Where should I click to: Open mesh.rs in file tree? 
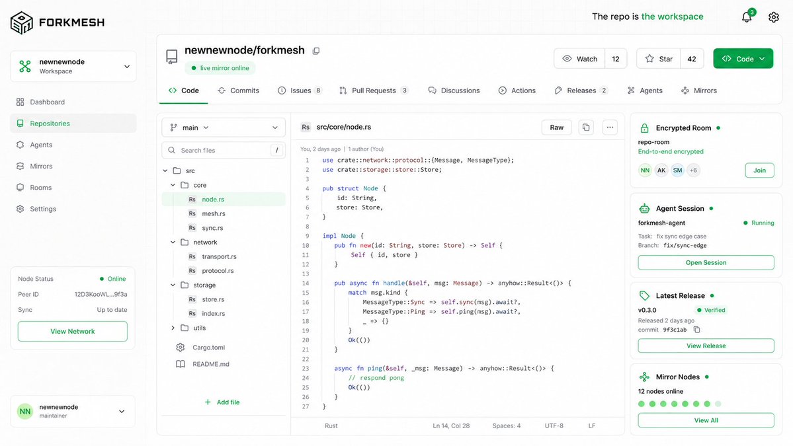pyautogui.click(x=224, y=213)
